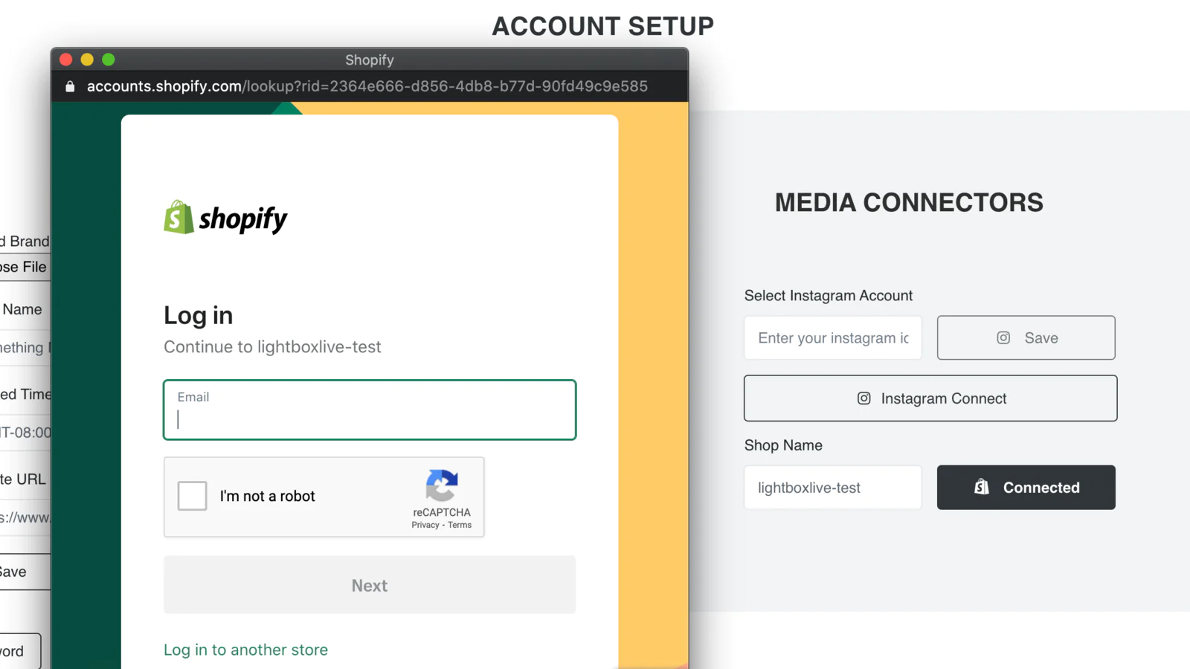Click the Email input field
Screen dimensions: 1190x669
pos(370,410)
